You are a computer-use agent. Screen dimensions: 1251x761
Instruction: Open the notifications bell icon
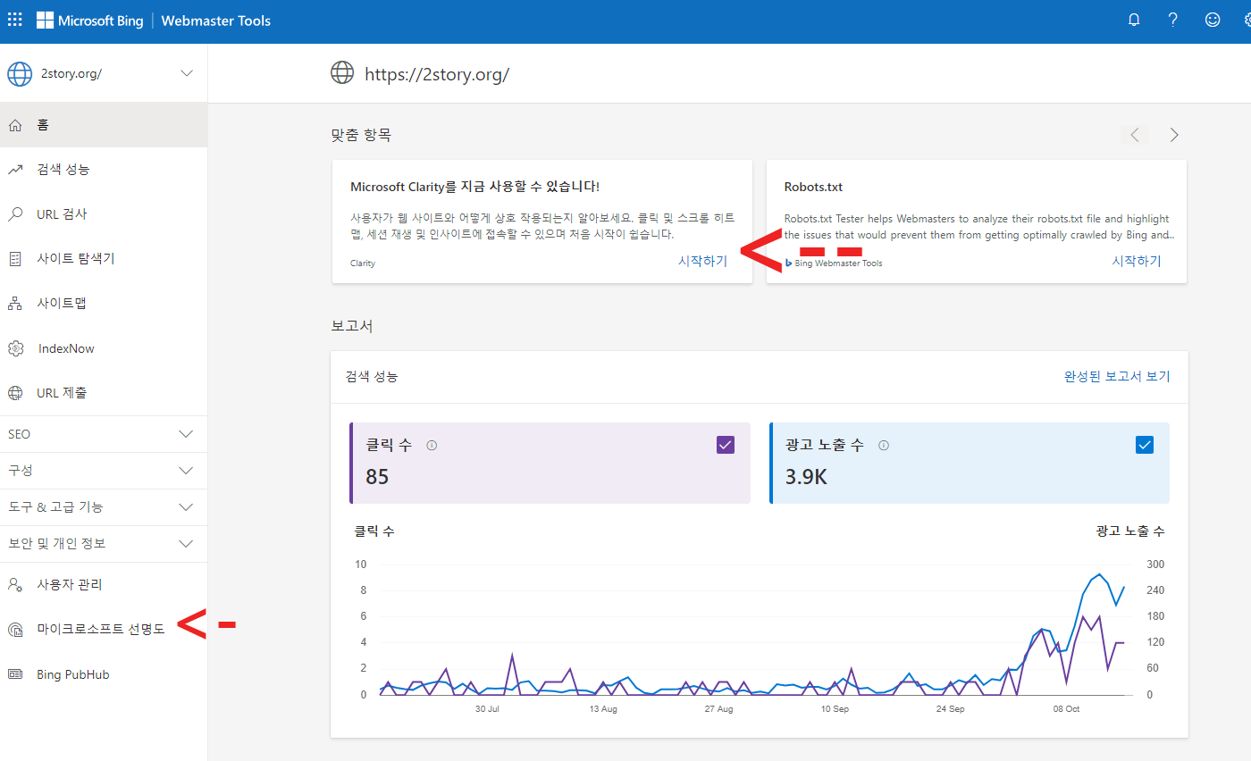tap(1134, 20)
